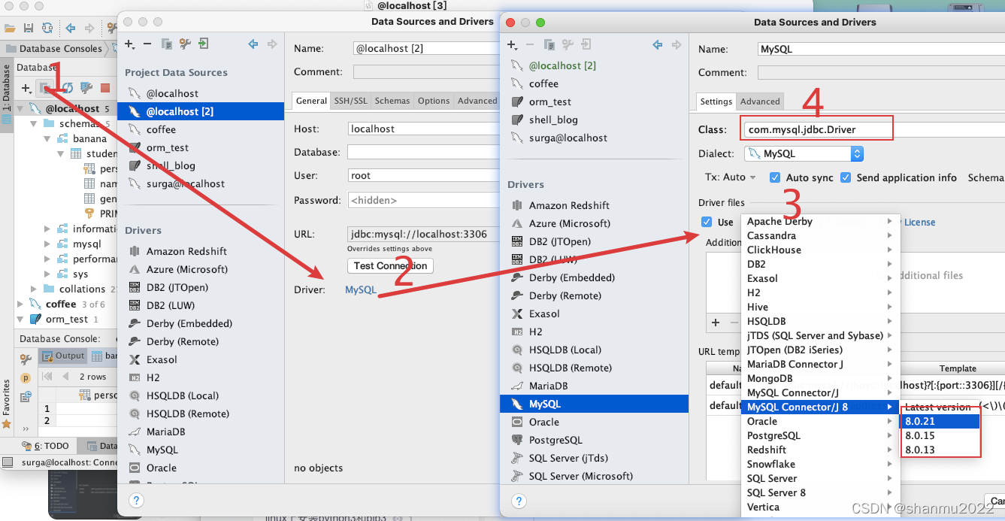Click the blue back arrow in front dialog toolbar
1005x521 pixels.
(658, 45)
